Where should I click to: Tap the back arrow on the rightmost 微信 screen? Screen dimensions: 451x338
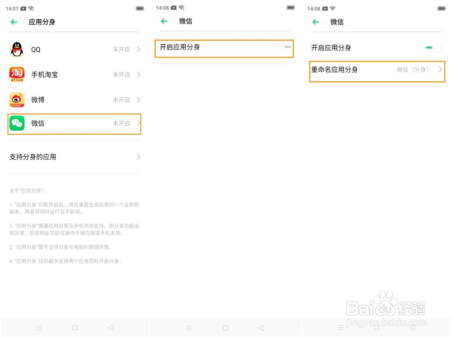[x=314, y=22]
